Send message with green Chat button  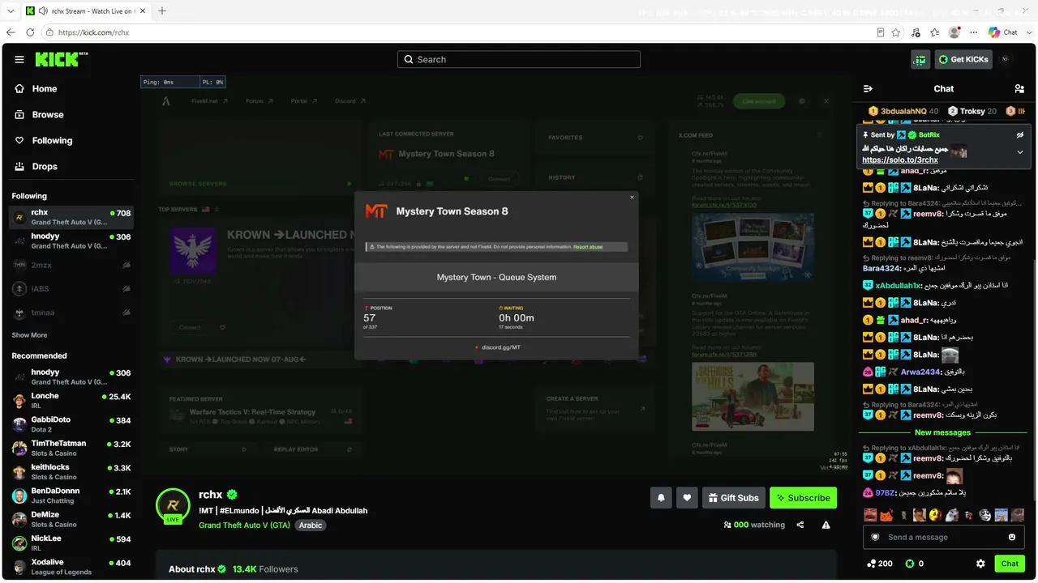(x=1010, y=564)
